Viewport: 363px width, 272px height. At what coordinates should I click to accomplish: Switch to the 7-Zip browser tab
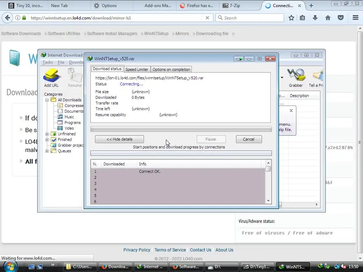tap(239, 6)
